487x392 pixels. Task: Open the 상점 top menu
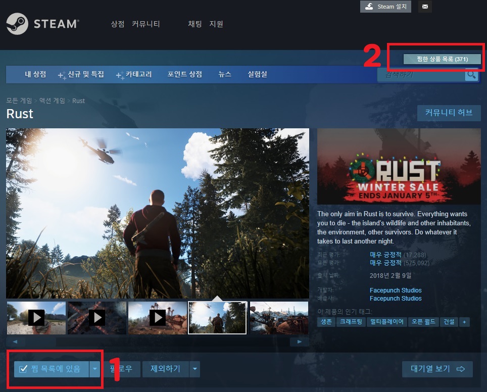point(118,24)
